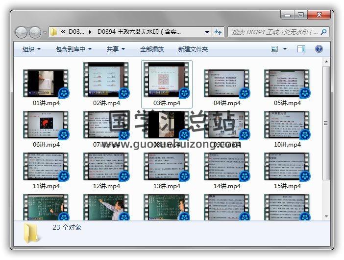Open the help question mark icon
This screenshot has width=344, height=260.
[x=319, y=49]
